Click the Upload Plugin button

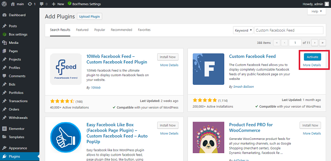[89, 17]
